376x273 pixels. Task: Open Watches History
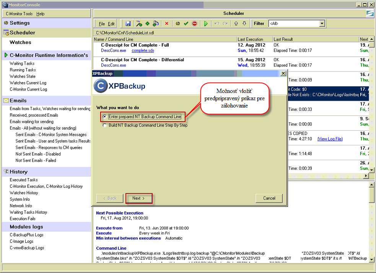24,193
